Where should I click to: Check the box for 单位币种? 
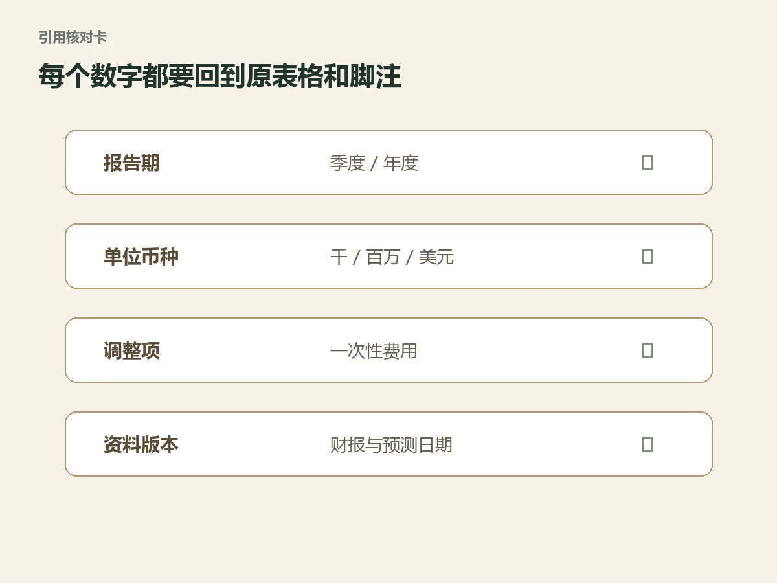point(647,257)
